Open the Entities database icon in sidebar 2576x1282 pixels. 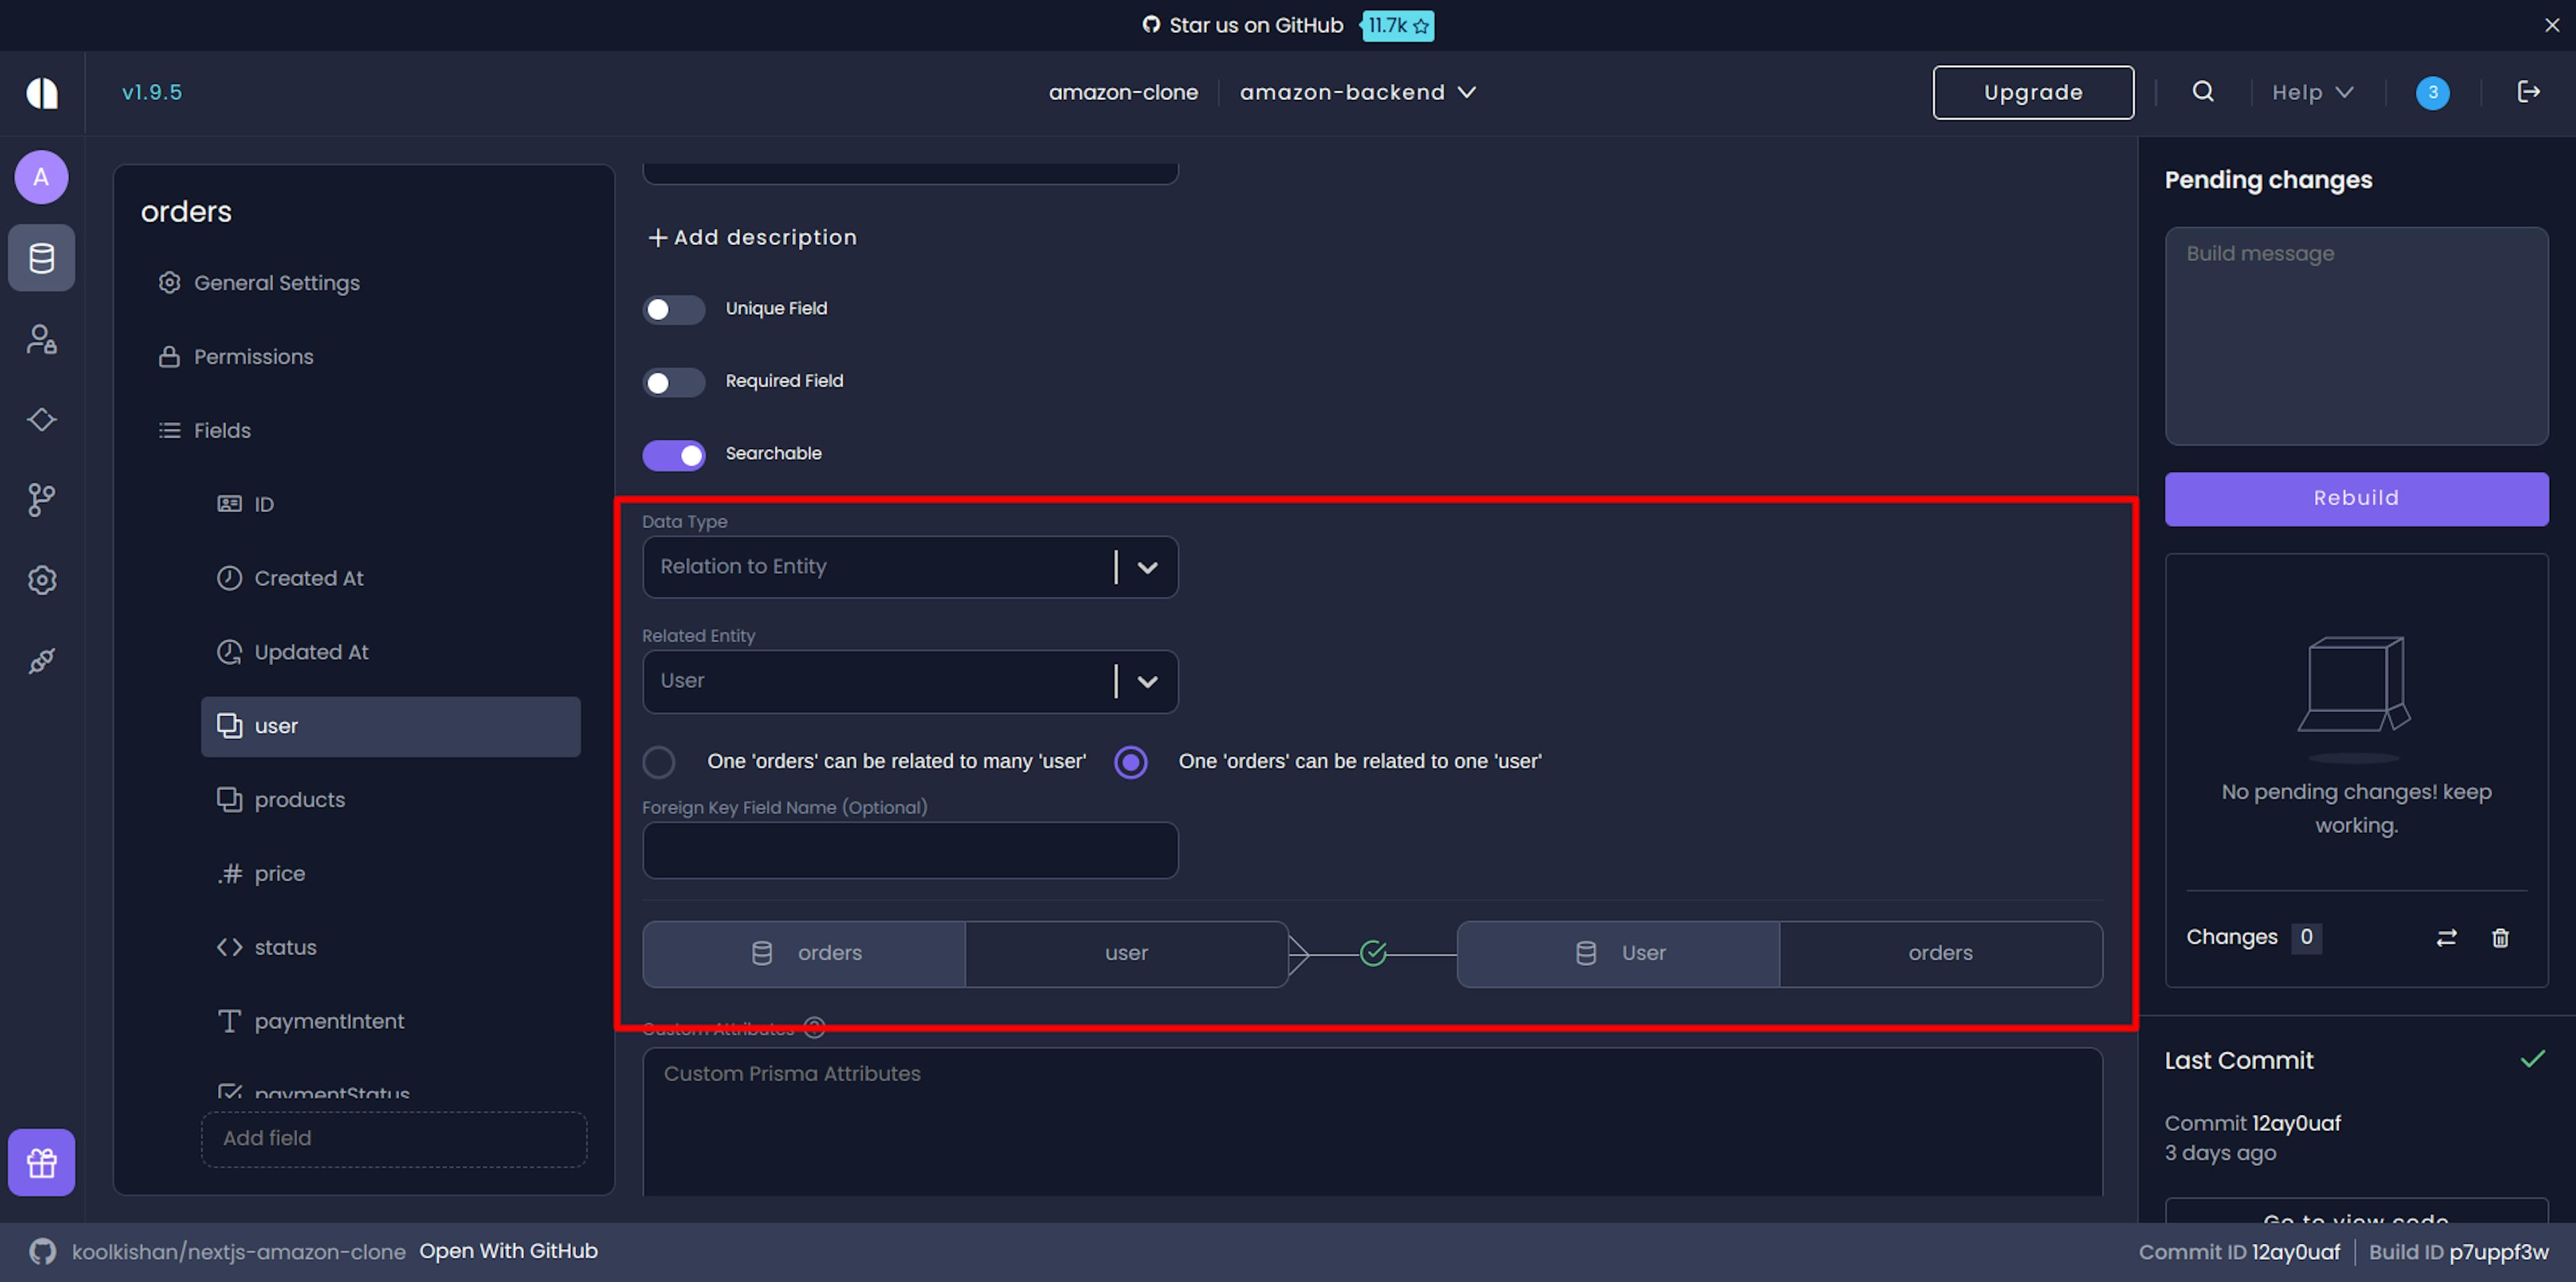pyautogui.click(x=41, y=258)
